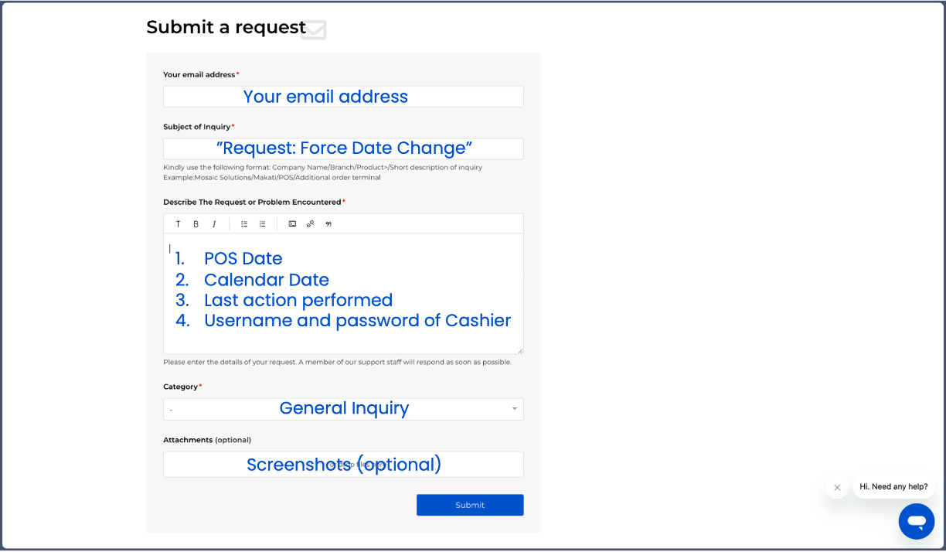Viewport: 946px width, 552px height.
Task: Click the Attachments upload area
Action: [343, 465]
